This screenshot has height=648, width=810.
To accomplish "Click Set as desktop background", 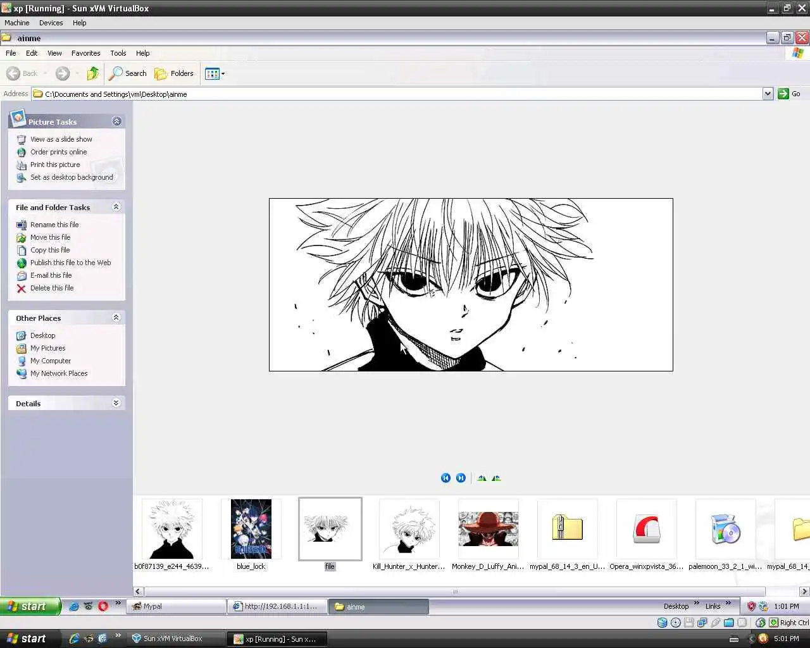I will pos(72,177).
